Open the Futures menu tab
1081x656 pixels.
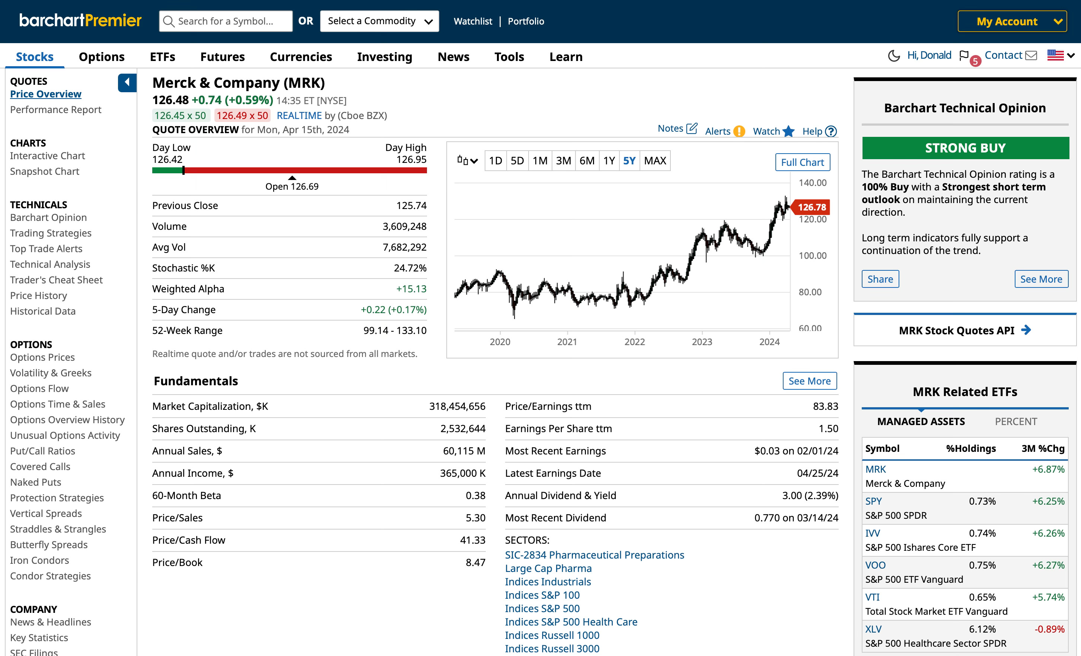coord(223,57)
